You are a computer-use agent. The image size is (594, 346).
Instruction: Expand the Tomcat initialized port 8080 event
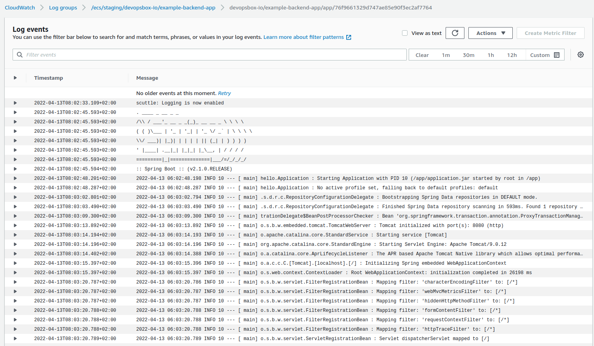tap(15, 225)
